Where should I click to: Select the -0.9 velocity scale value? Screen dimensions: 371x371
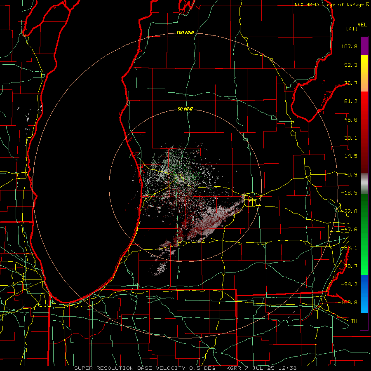coord(351,175)
